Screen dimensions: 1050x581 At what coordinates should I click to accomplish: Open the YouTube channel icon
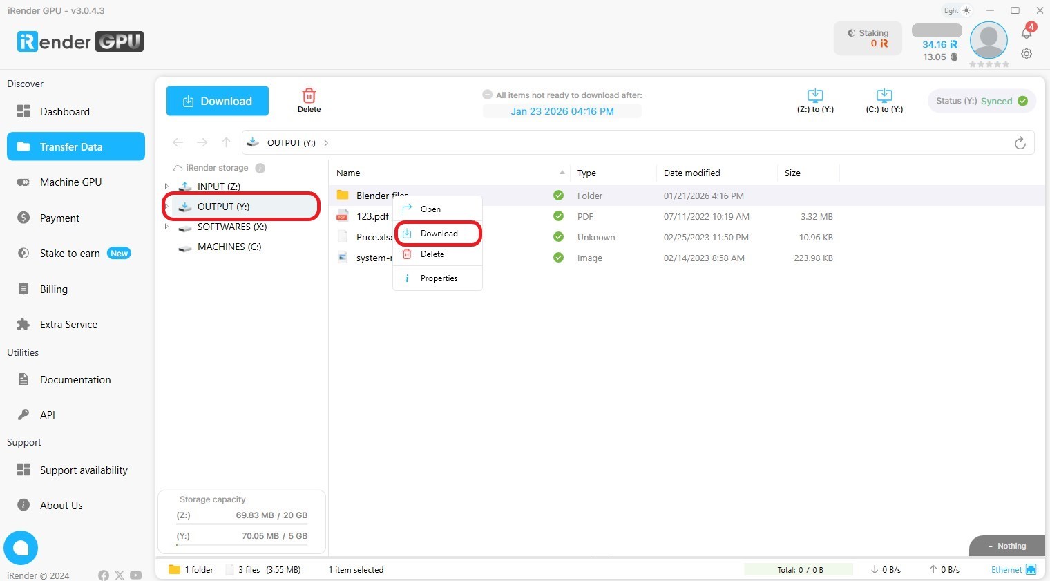136,575
